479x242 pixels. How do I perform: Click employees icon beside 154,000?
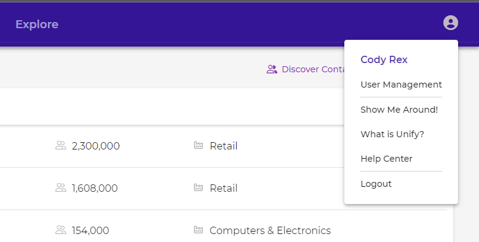coord(61,230)
